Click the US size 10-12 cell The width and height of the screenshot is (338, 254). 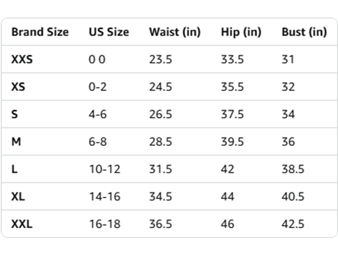(x=105, y=169)
